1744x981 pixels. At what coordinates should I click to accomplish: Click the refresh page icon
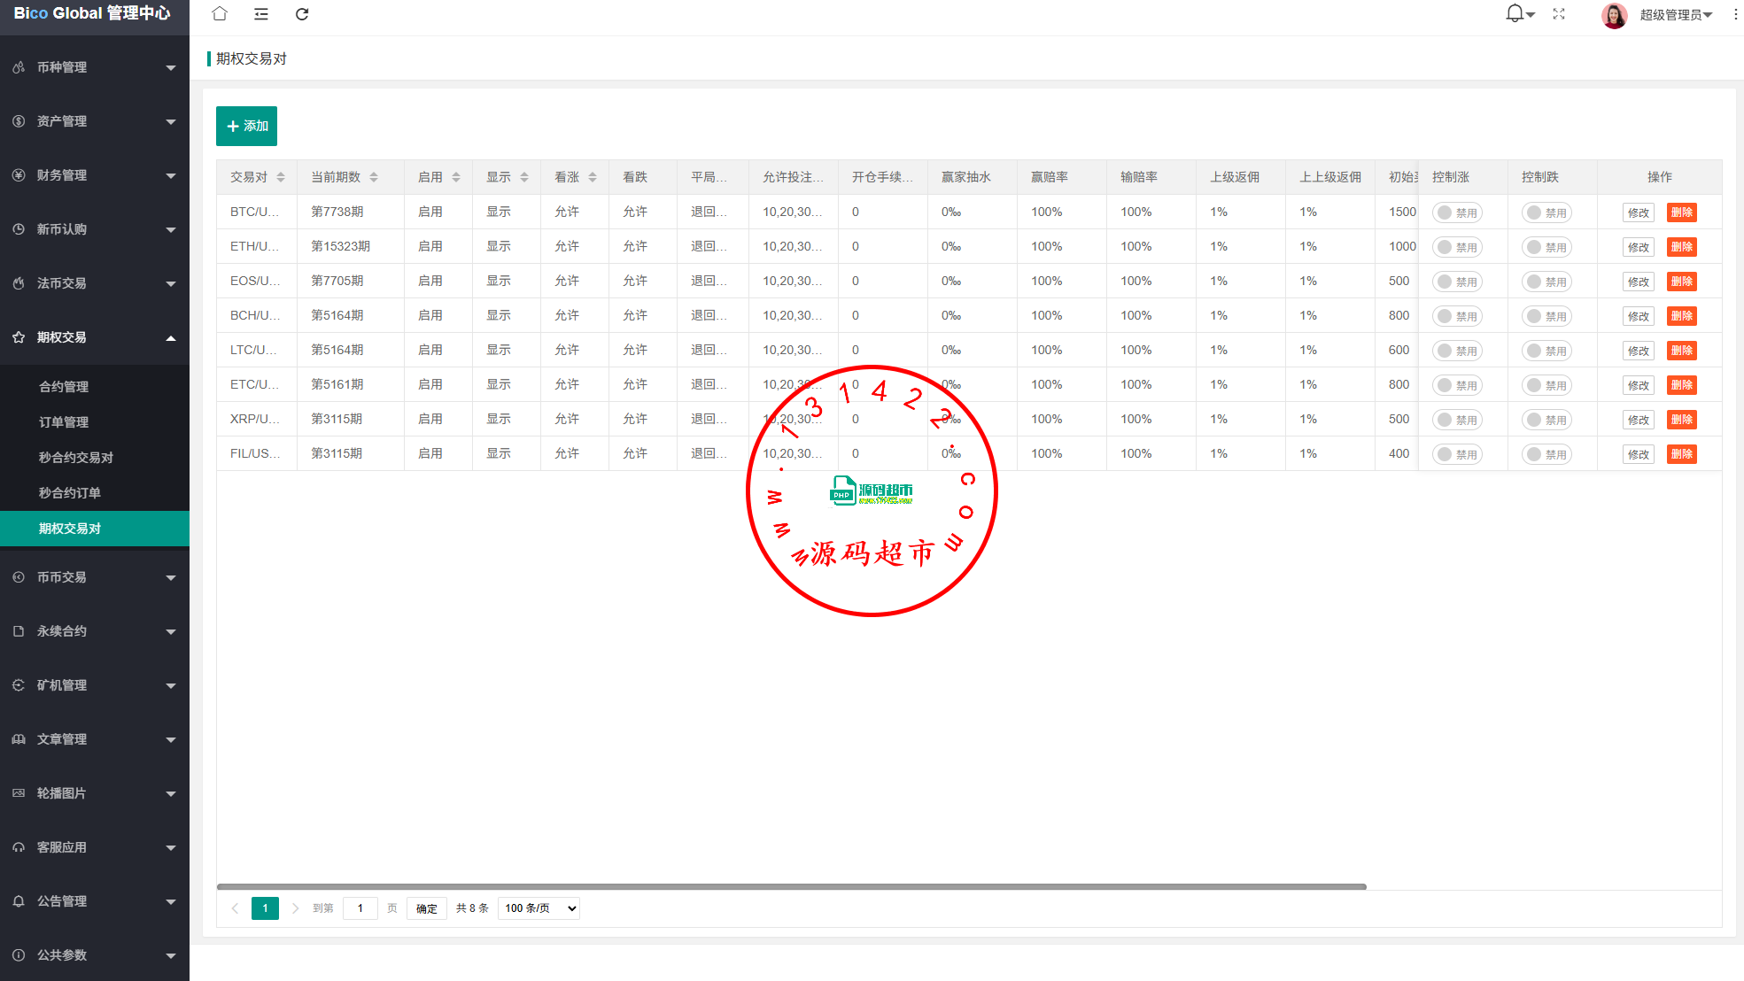302,14
